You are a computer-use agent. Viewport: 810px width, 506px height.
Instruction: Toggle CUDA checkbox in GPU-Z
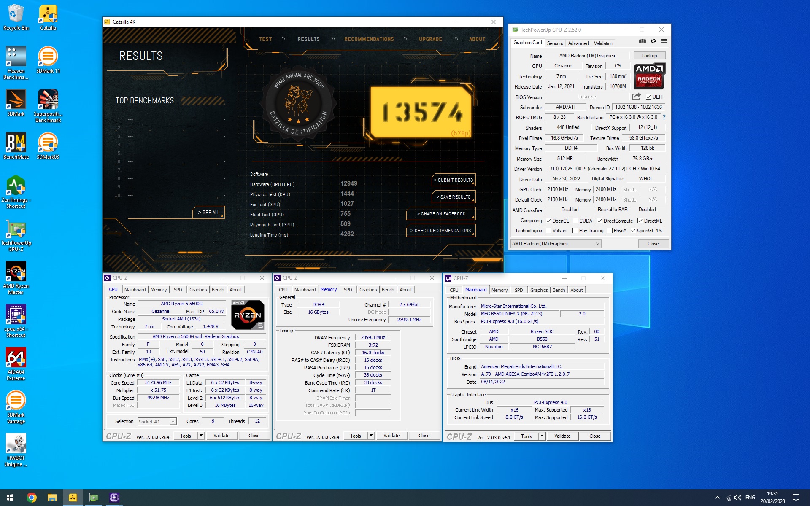(x=575, y=221)
